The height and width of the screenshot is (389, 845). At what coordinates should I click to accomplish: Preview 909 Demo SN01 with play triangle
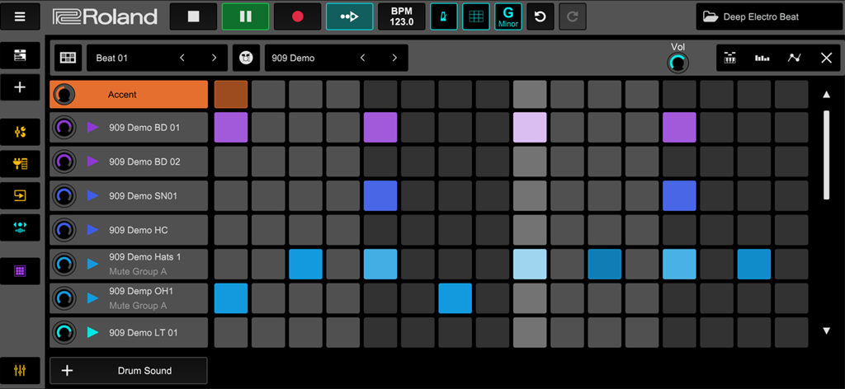[93, 195]
